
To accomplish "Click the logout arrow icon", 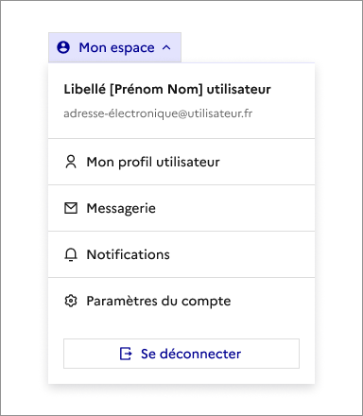I will (x=126, y=354).
